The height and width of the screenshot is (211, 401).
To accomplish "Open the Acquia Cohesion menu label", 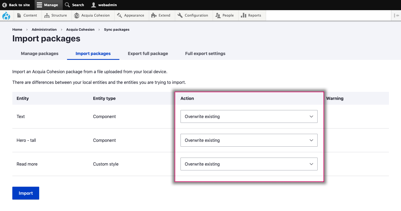I will (x=95, y=15).
